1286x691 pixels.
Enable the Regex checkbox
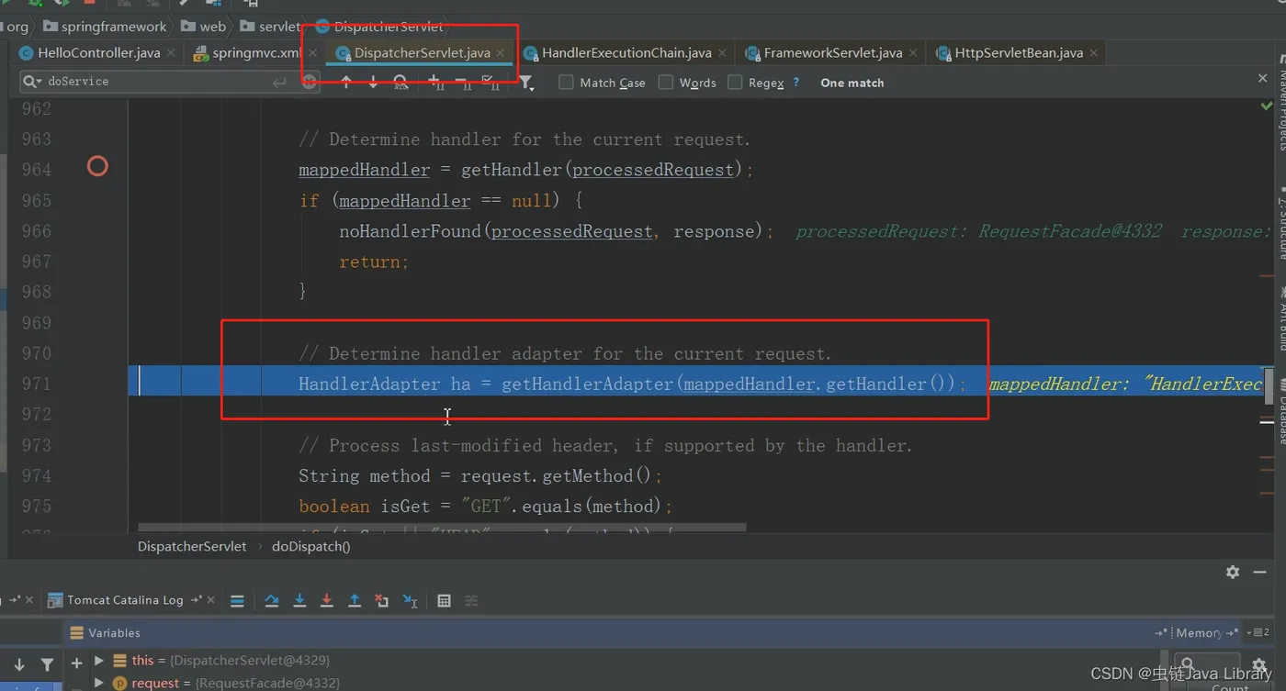tap(735, 83)
